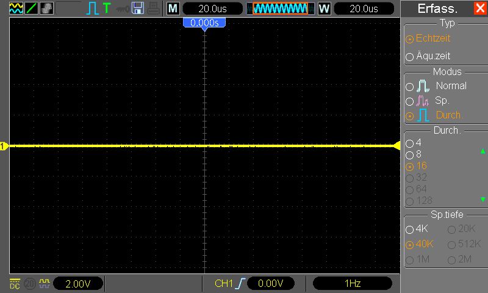This screenshot has width=488, height=293.
Task: Click the pink peak detect waveform icon
Action: point(423,101)
